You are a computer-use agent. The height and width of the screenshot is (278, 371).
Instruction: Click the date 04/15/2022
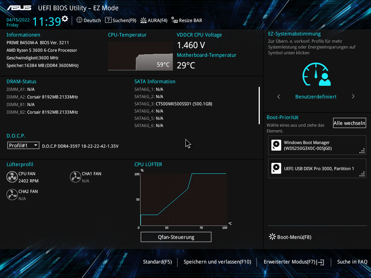[x=18, y=20]
